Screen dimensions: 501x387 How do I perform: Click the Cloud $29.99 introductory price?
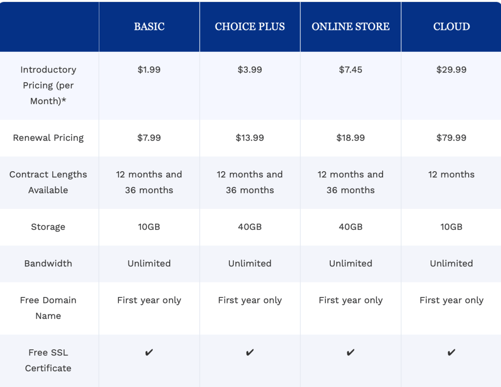(x=452, y=69)
